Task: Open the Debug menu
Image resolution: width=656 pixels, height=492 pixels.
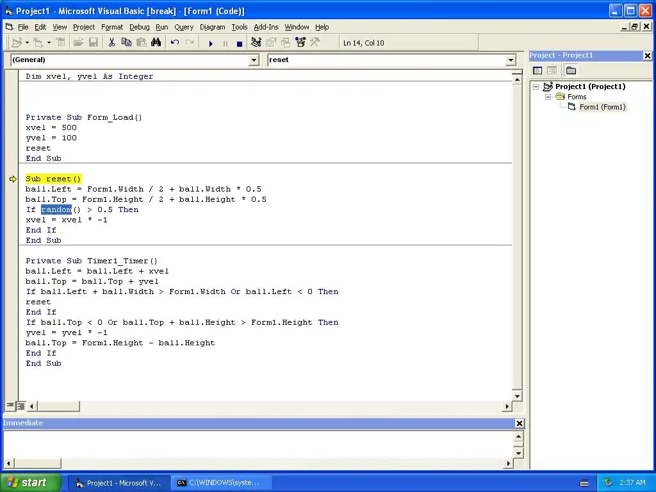Action: point(139,27)
